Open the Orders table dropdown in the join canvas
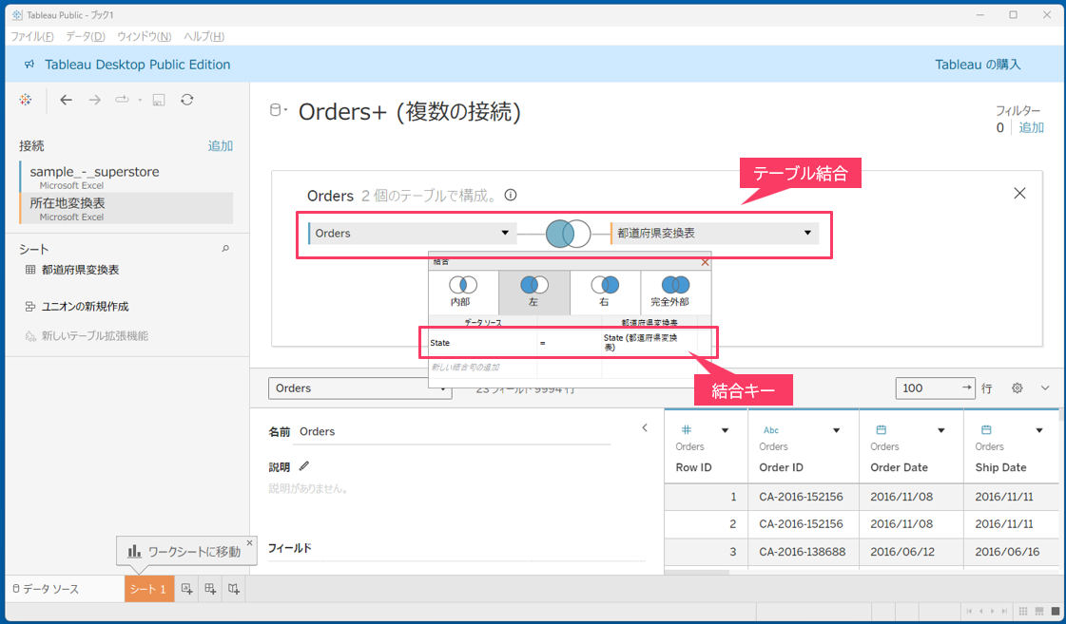 click(x=505, y=233)
